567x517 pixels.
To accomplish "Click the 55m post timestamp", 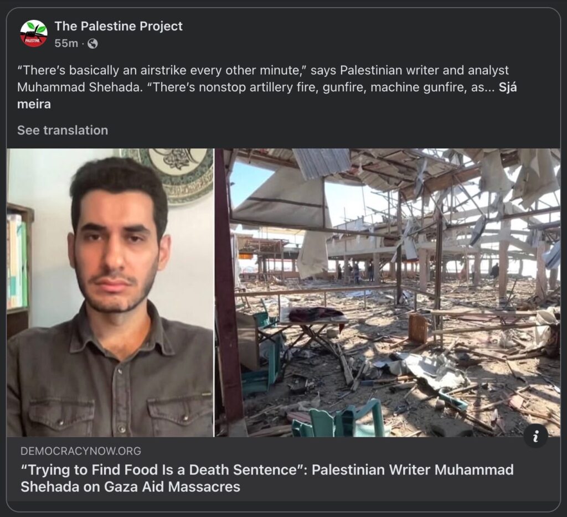I will [66, 43].
